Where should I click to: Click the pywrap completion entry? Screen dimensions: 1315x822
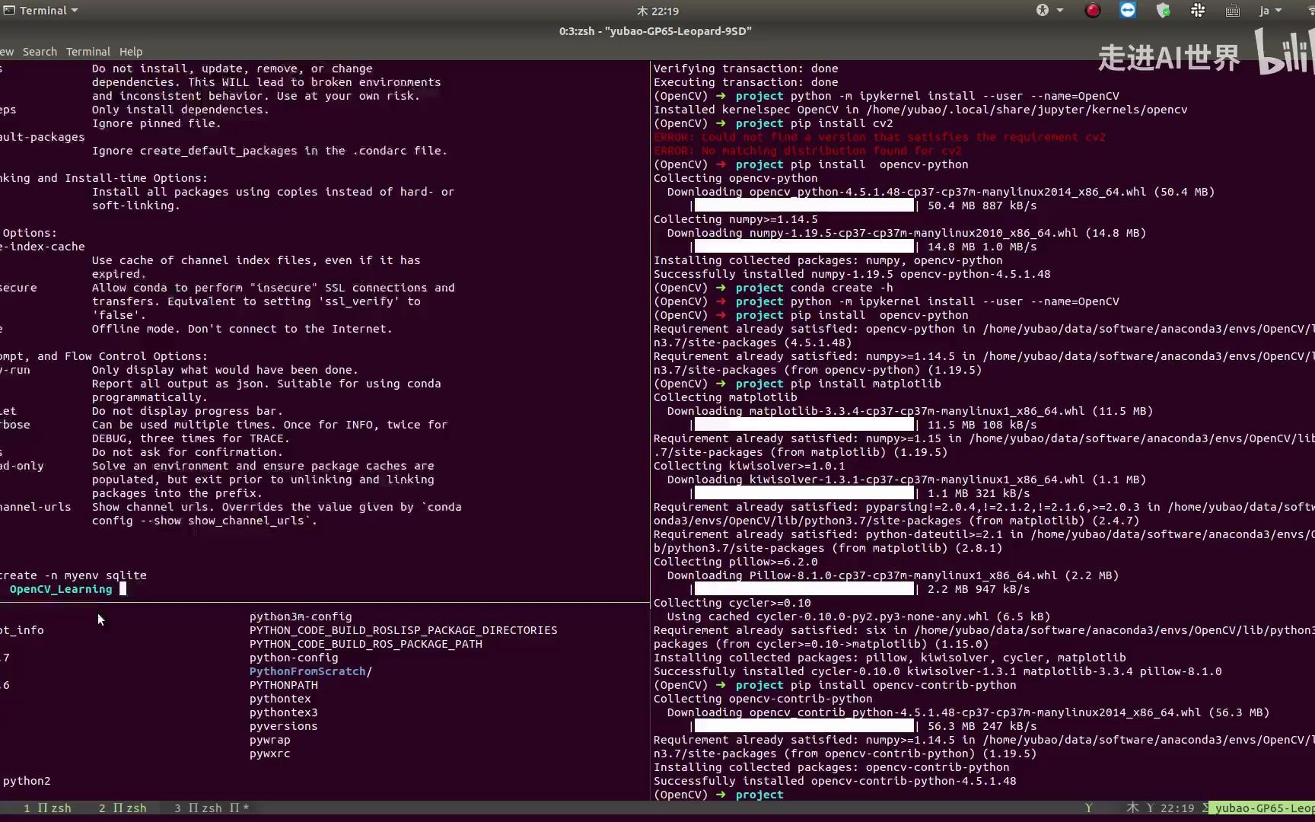(x=270, y=740)
